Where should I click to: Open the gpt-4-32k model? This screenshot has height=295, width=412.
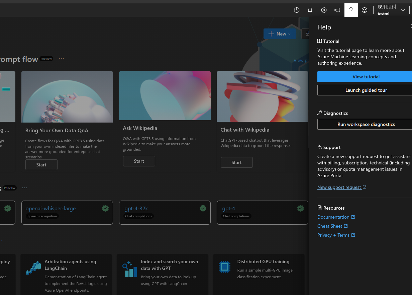coord(136,208)
